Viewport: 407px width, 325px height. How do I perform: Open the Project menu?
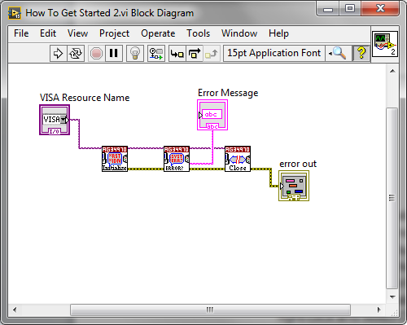pyautogui.click(x=114, y=33)
